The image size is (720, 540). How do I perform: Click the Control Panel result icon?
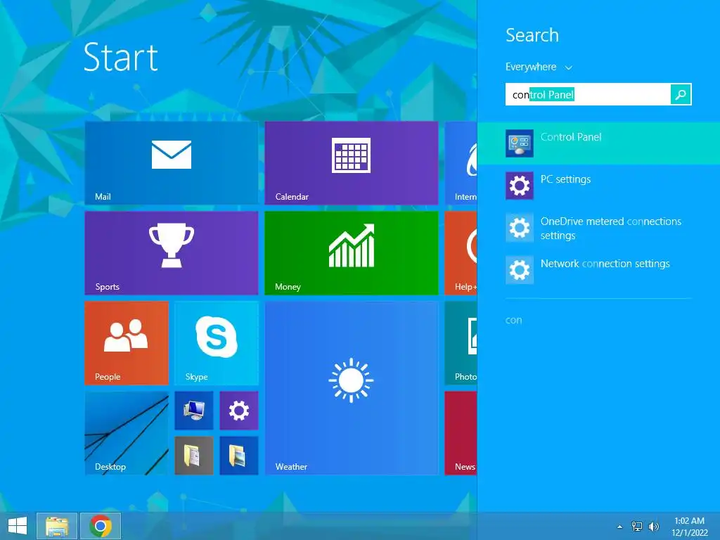click(520, 143)
